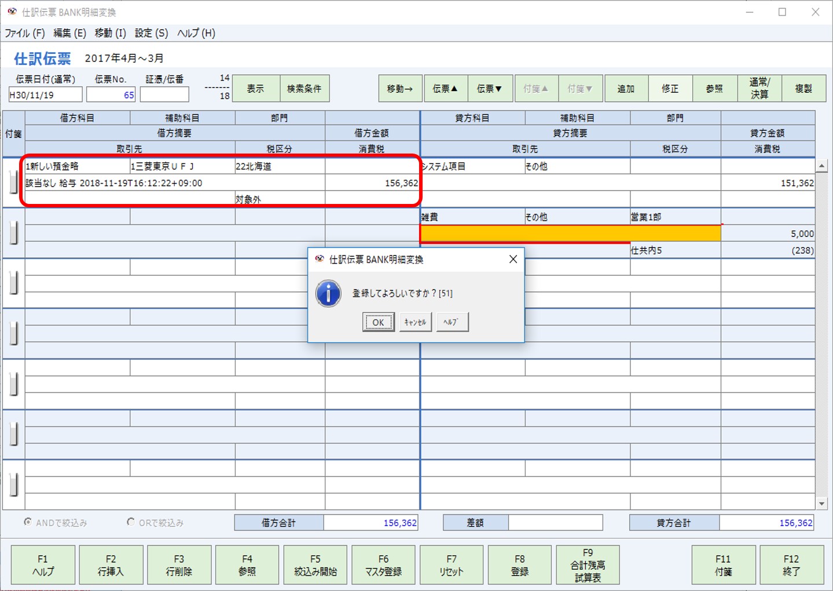
Task: Open the 設定 (S) menu
Action: [150, 33]
